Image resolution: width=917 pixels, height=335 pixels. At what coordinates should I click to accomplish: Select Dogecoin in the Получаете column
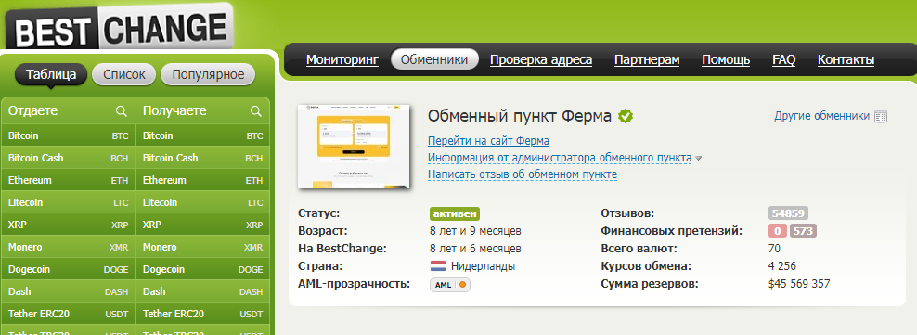coord(202,269)
